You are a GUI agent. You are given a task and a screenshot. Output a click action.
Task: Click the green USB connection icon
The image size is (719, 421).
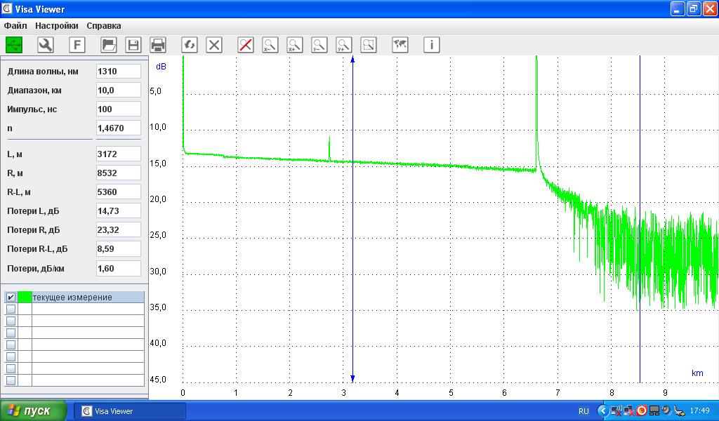(x=14, y=45)
